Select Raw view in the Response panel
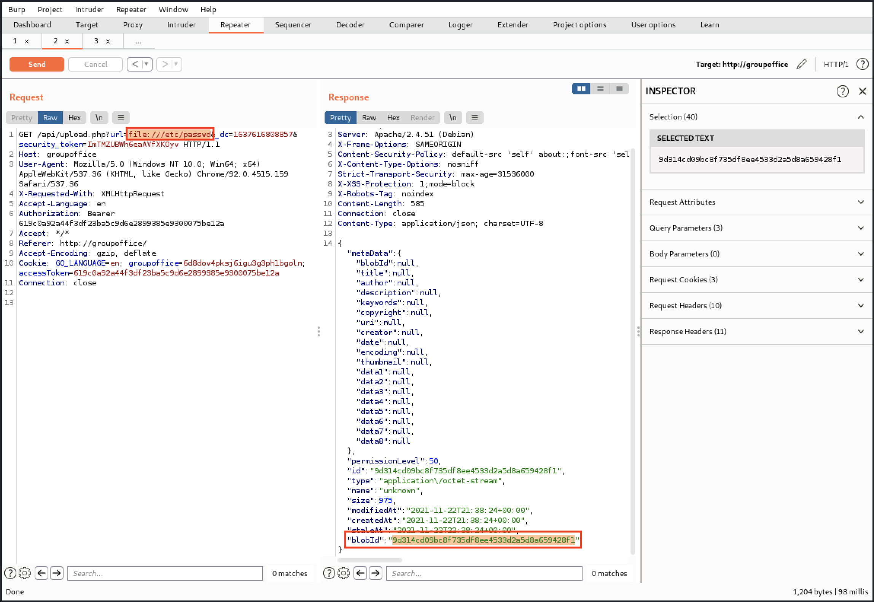Screen dimensions: 874x602 click(x=369, y=118)
